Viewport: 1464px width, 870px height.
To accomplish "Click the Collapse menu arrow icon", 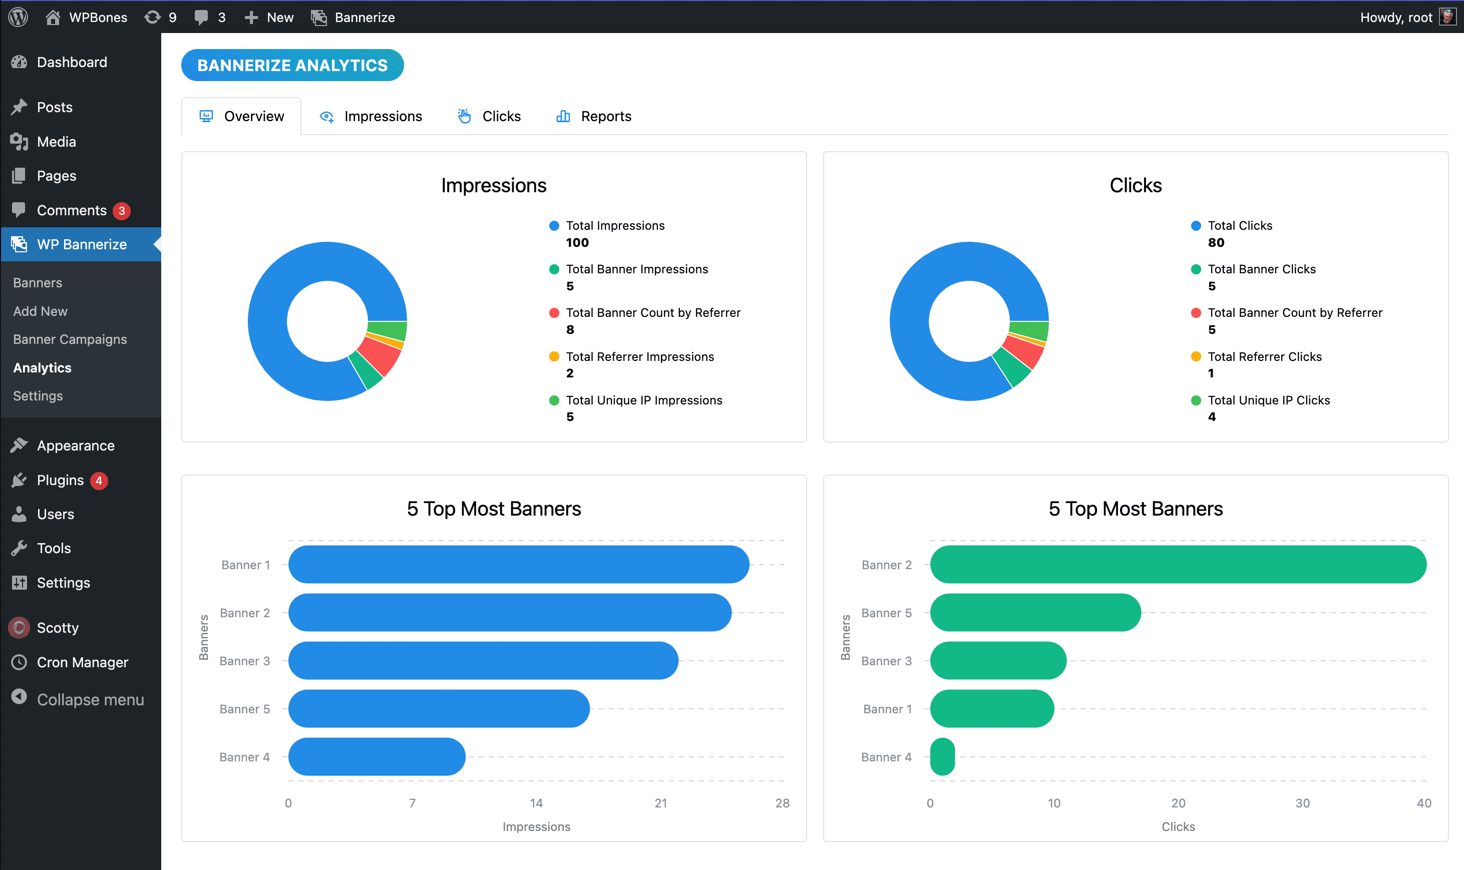I will tap(20, 696).
